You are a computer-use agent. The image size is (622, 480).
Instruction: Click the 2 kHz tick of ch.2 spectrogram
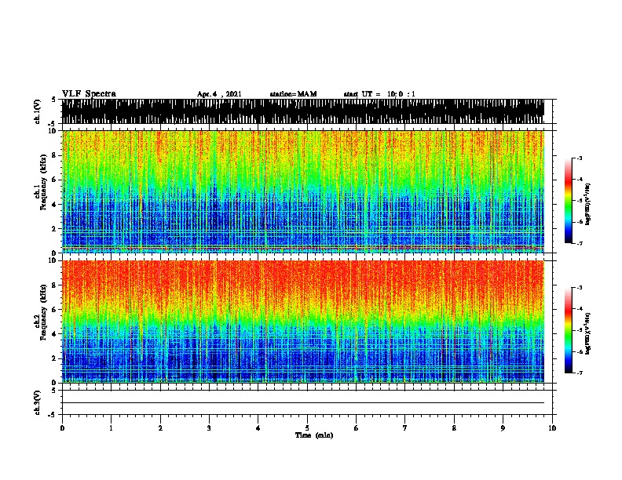(55, 358)
